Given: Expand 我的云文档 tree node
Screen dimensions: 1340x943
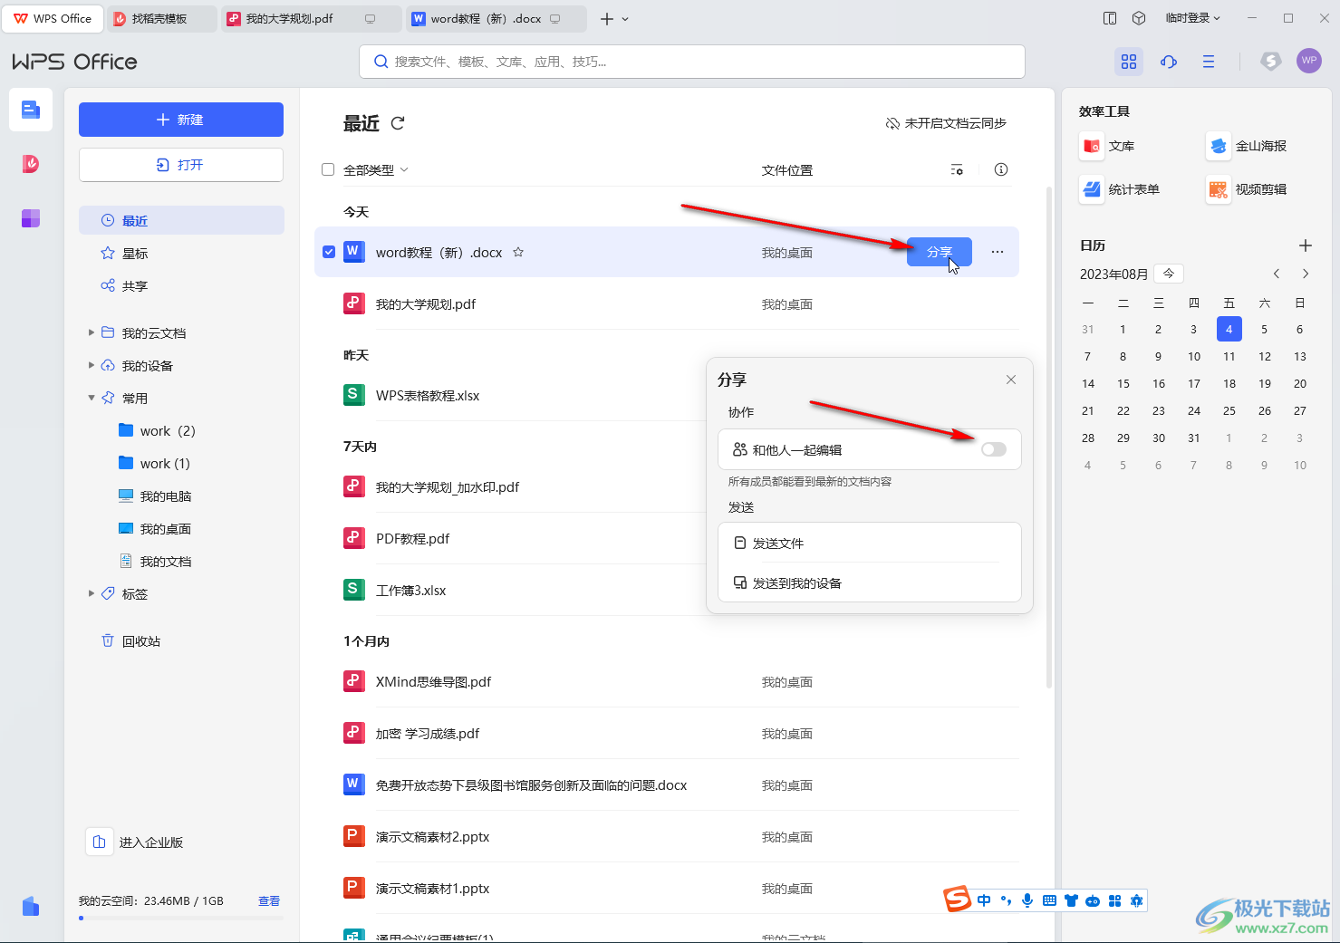Looking at the screenshot, I should click(x=92, y=332).
